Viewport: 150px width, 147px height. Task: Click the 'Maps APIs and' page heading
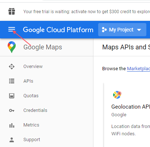click(124, 47)
